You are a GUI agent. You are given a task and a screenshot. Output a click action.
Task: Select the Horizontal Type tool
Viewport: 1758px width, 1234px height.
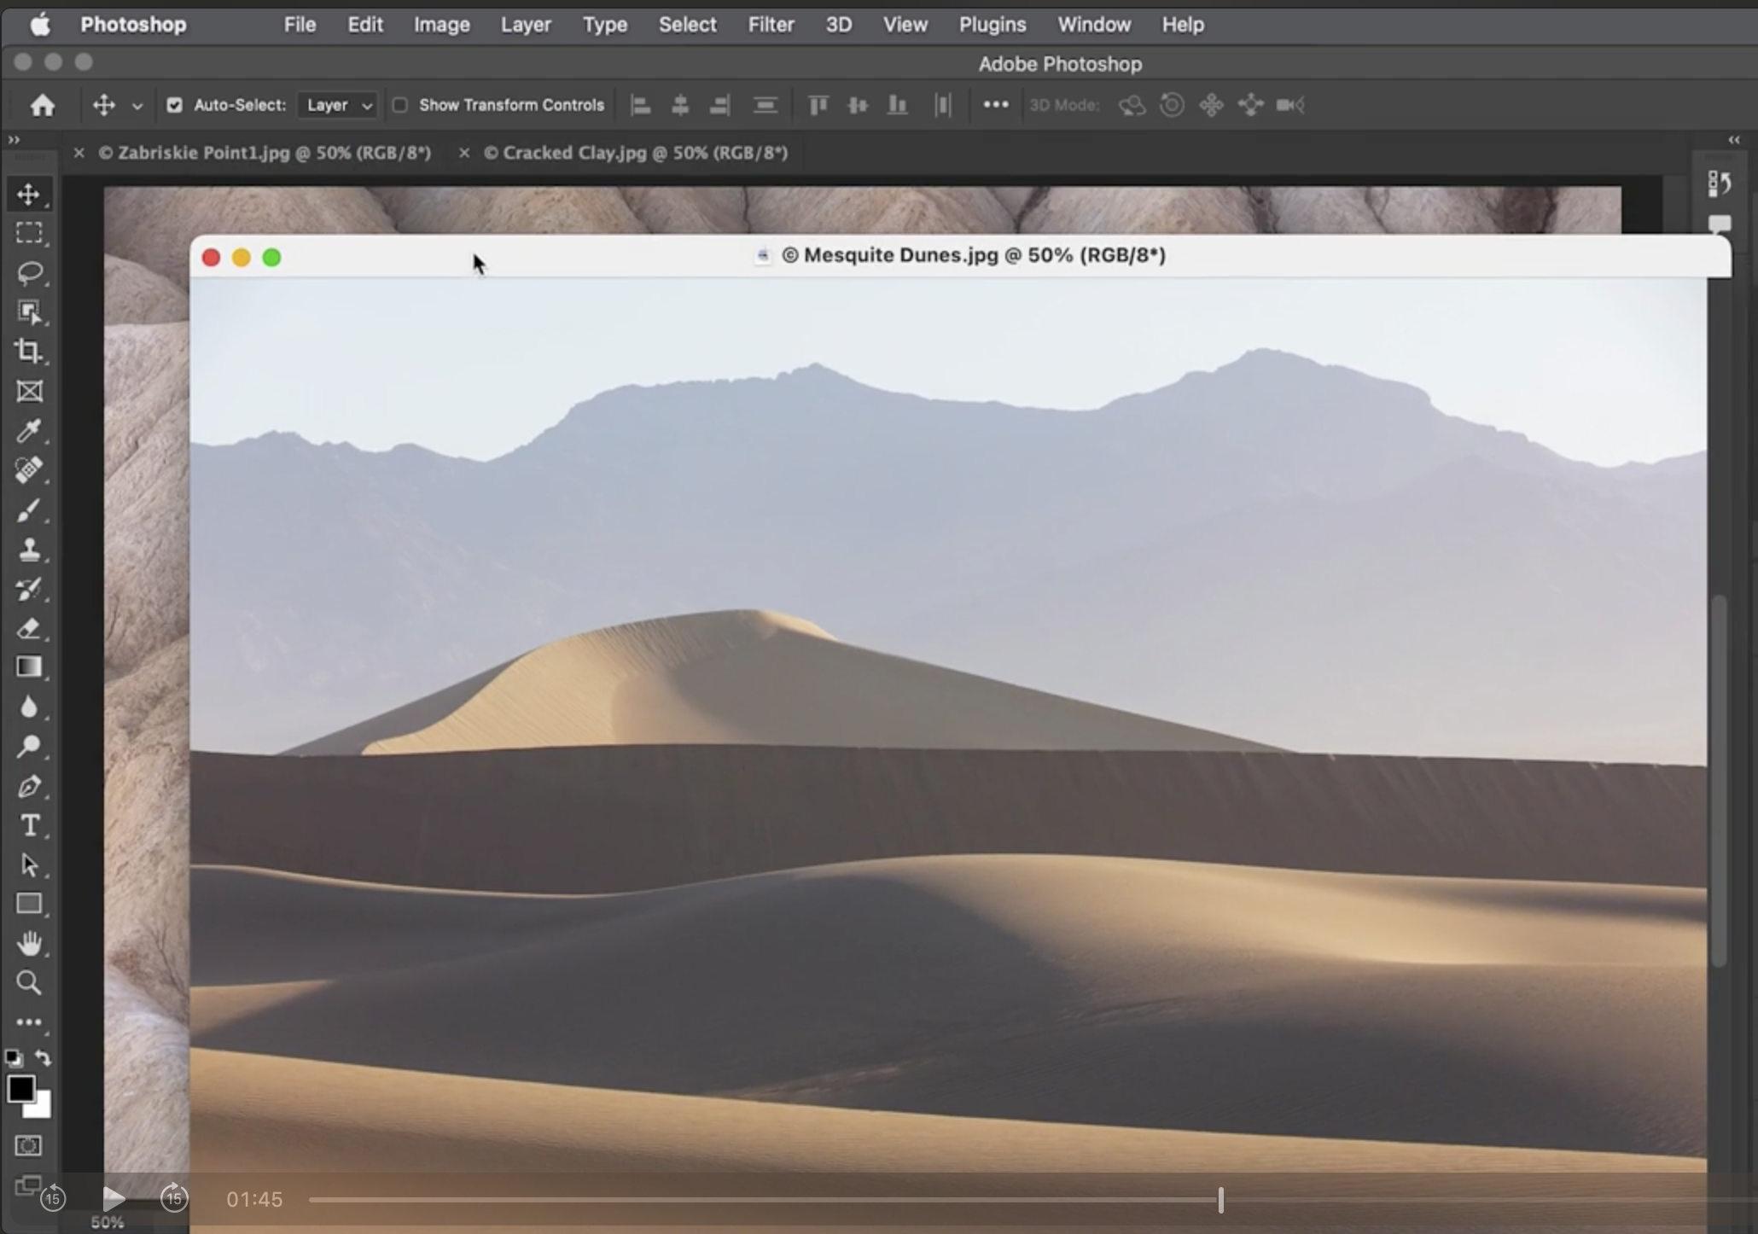click(29, 825)
